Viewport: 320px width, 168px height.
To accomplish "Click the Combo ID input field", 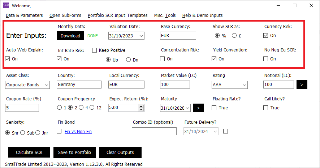I will 154,132.
